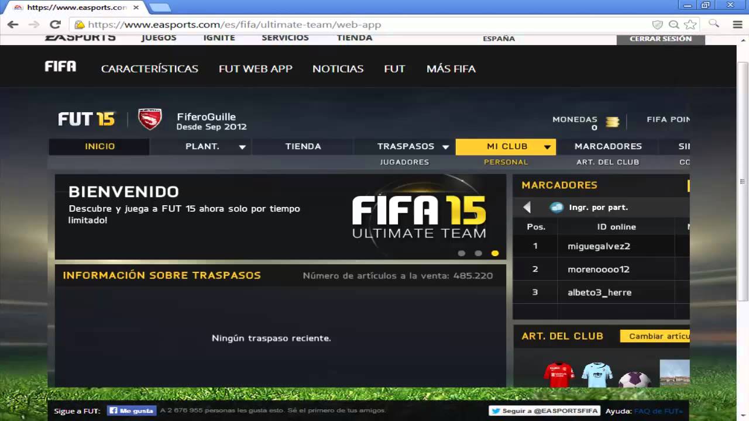Click the MONEDAS balance label

click(575, 119)
